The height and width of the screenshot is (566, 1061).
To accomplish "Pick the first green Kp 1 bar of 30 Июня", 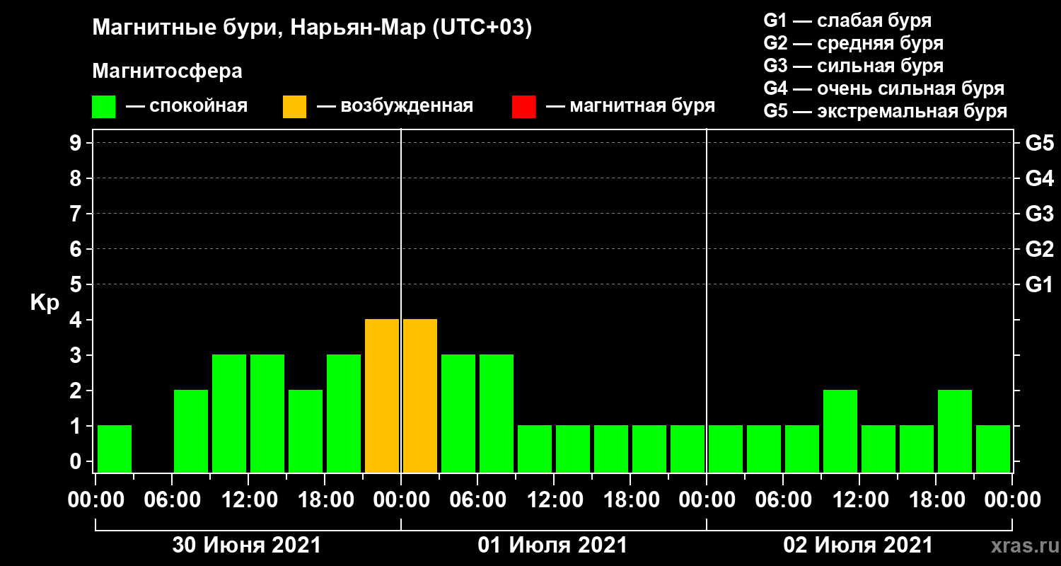I will pyautogui.click(x=115, y=449).
